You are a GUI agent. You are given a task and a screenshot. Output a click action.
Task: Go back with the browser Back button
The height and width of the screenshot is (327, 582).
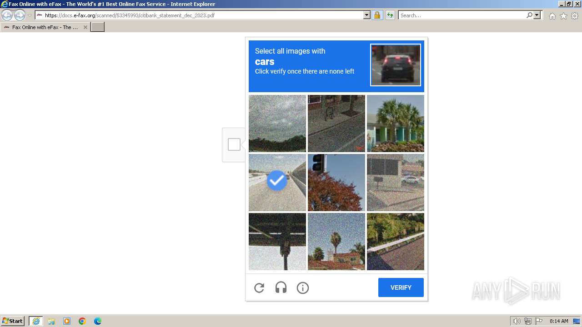click(7, 15)
